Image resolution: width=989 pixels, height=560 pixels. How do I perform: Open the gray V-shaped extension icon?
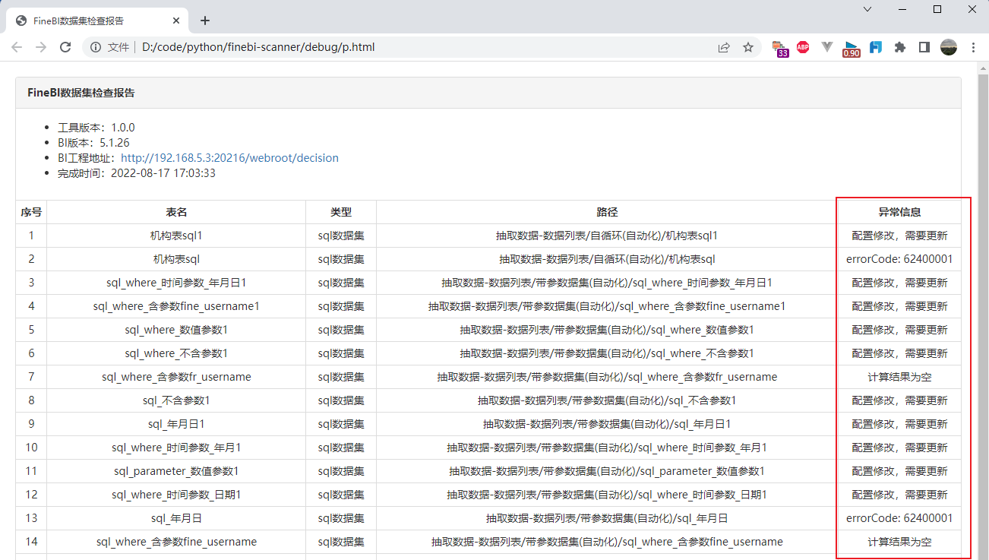[x=827, y=47]
